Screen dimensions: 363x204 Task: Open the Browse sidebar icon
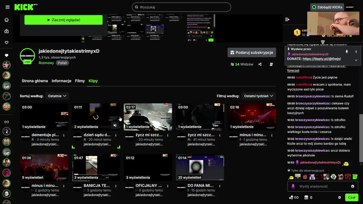7,31
